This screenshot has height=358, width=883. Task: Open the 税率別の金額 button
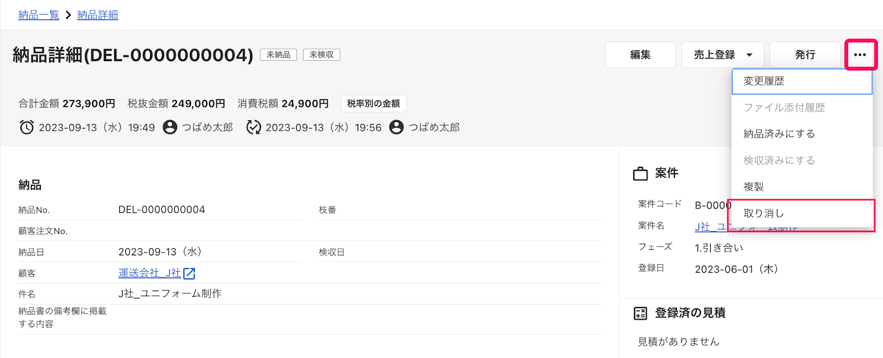[x=374, y=104]
